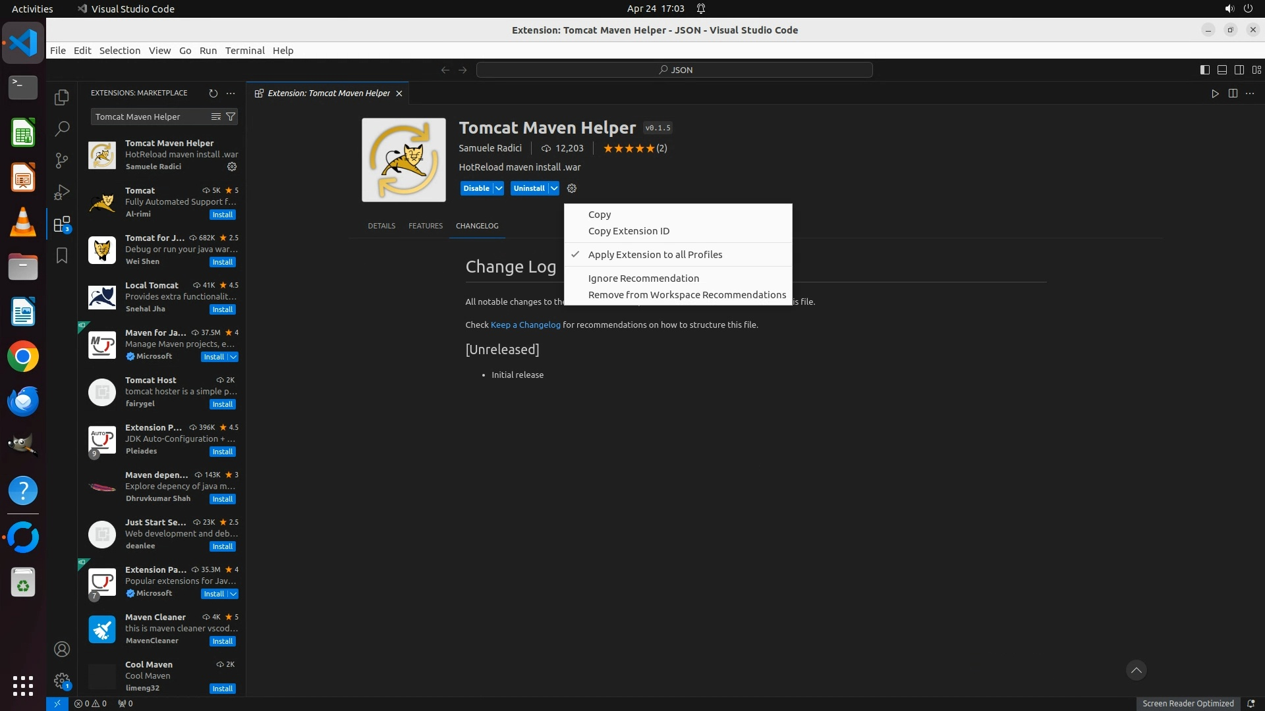This screenshot has width=1265, height=711.
Task: Click the filter extensions funnel icon
Action: [231, 117]
